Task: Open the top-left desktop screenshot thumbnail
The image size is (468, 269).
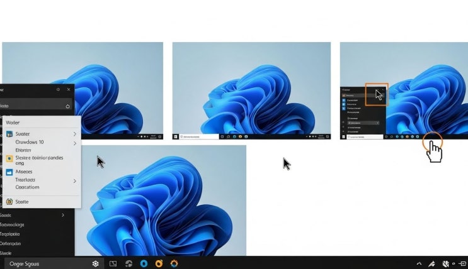Action: pyautogui.click(x=83, y=91)
